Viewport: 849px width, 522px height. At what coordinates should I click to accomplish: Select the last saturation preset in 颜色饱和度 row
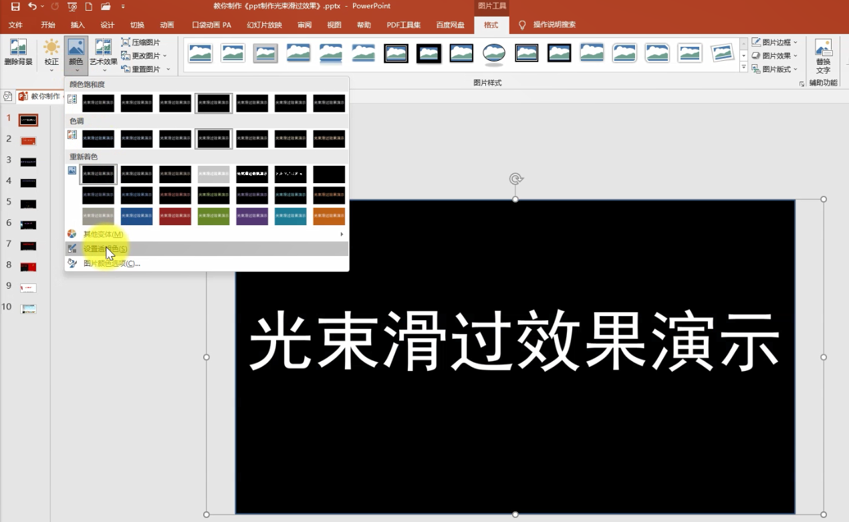coord(329,103)
